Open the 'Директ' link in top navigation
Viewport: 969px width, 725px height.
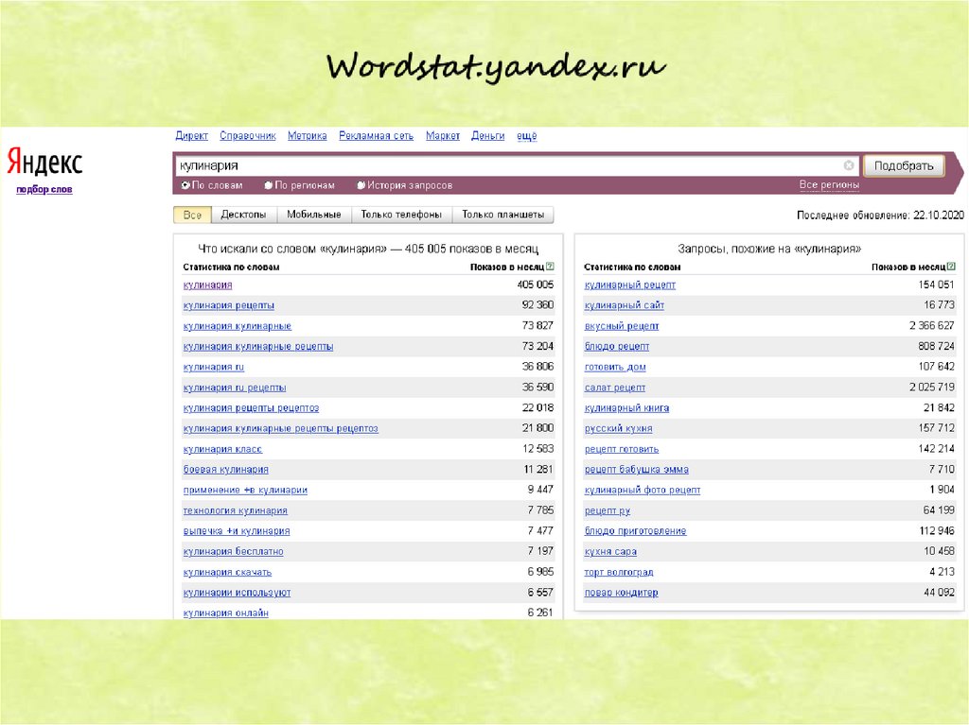(191, 136)
